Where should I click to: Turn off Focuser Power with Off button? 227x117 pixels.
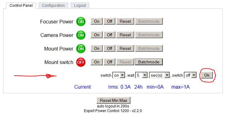click(x=109, y=21)
